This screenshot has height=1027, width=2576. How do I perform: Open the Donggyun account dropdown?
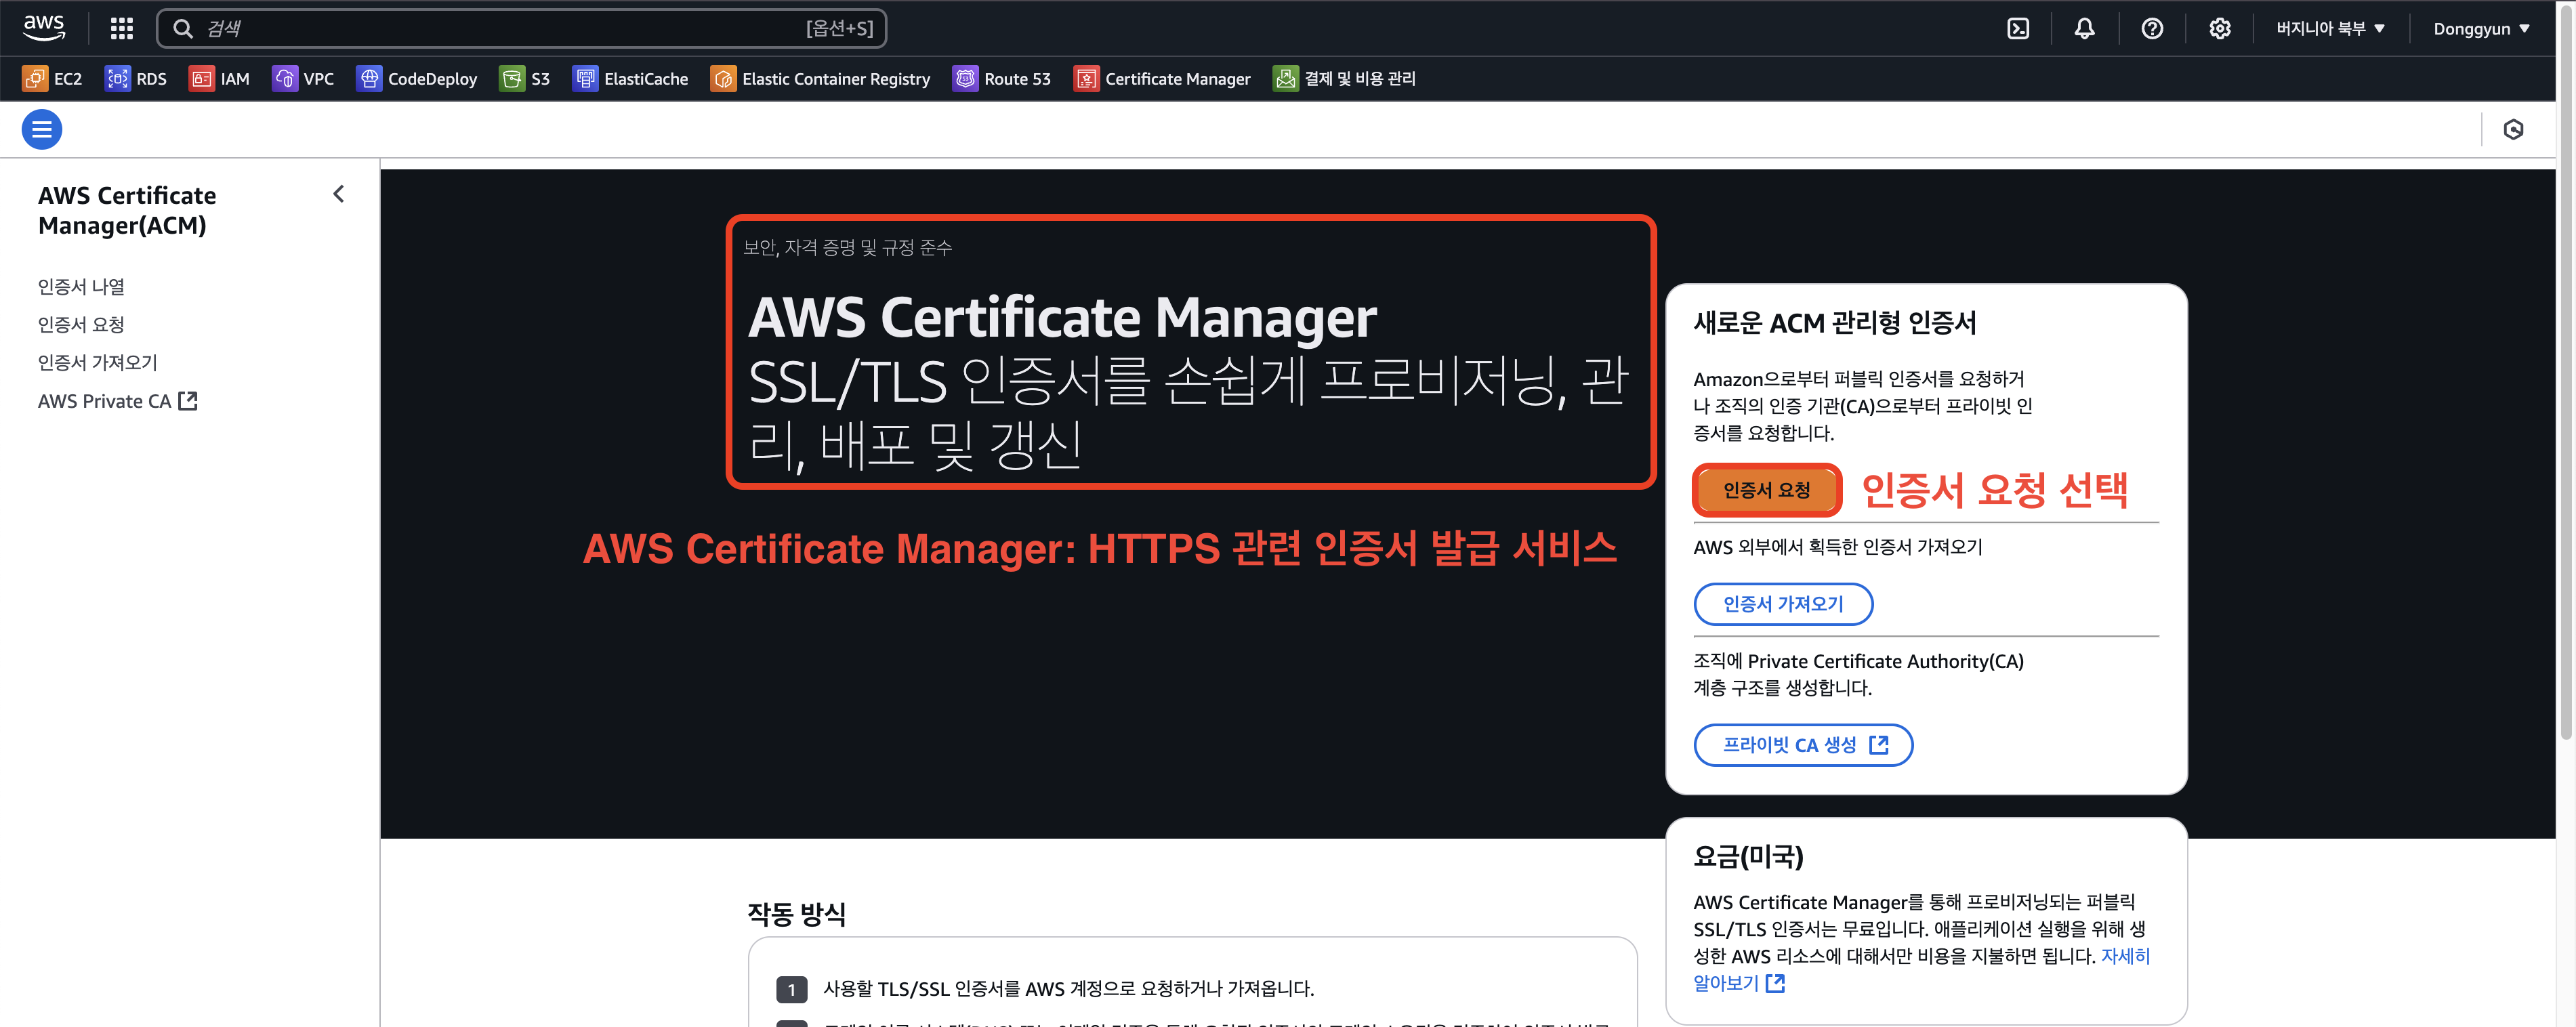tap(2480, 28)
